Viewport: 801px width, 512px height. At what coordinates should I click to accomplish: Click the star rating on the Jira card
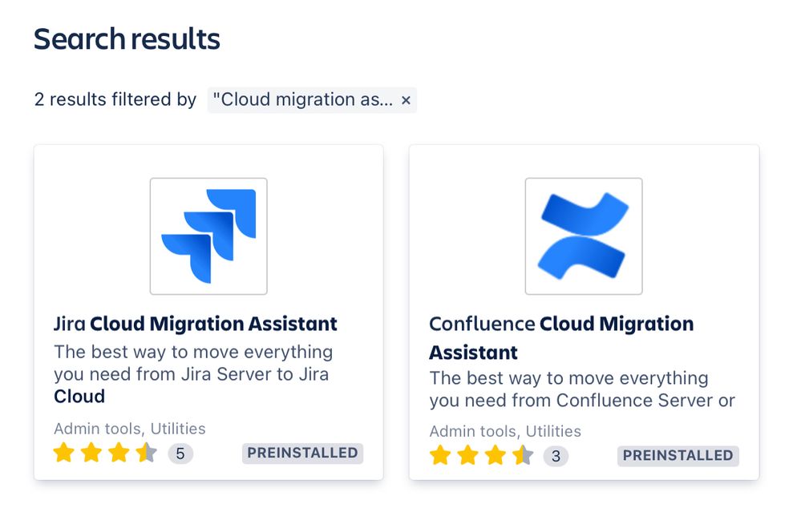click(105, 453)
